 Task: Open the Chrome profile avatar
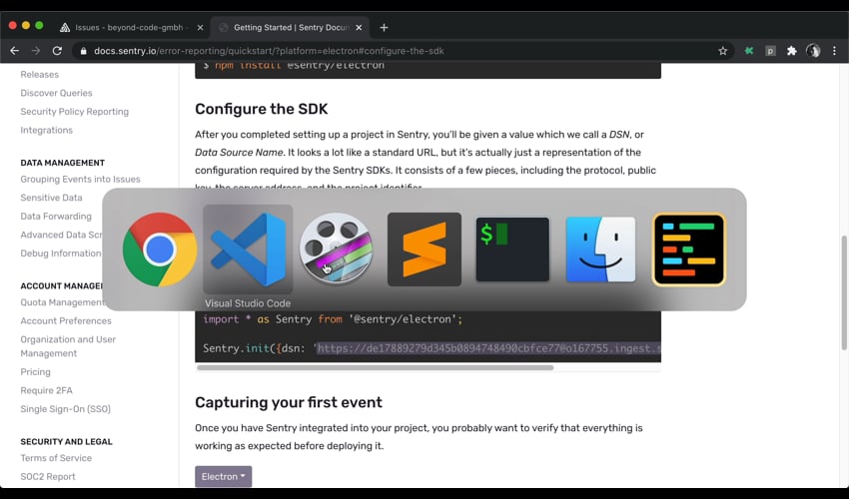pyautogui.click(x=813, y=51)
